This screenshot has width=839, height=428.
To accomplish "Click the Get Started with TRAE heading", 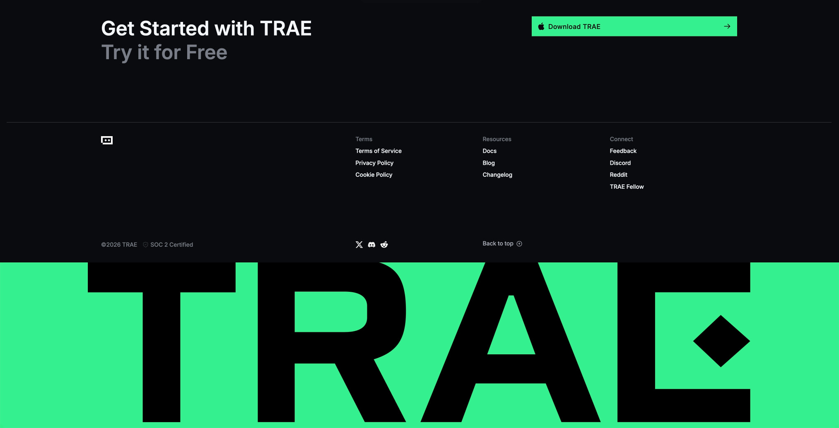I will pos(206,29).
